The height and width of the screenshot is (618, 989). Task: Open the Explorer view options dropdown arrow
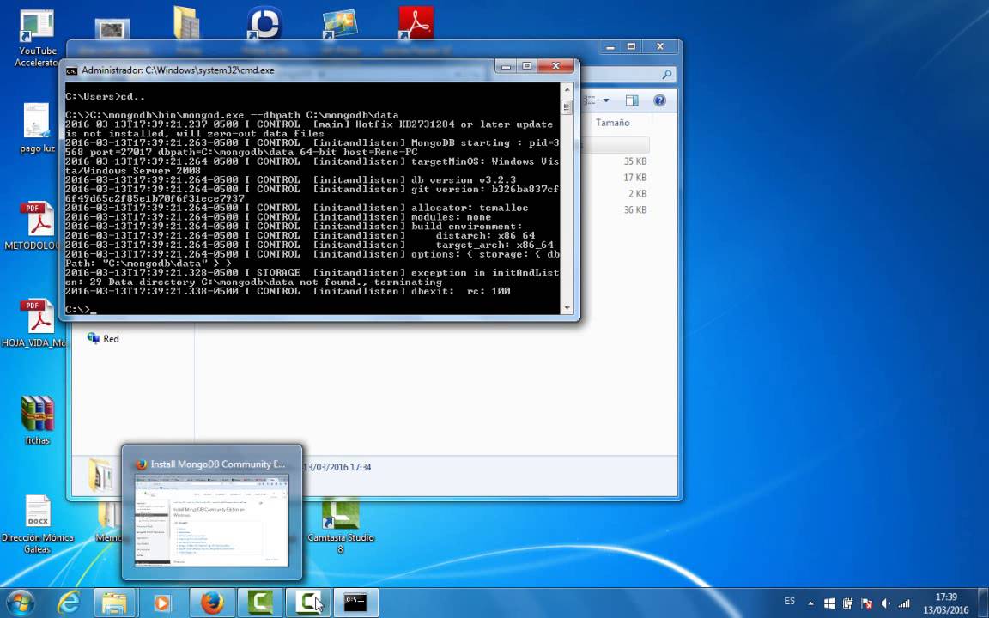606,100
